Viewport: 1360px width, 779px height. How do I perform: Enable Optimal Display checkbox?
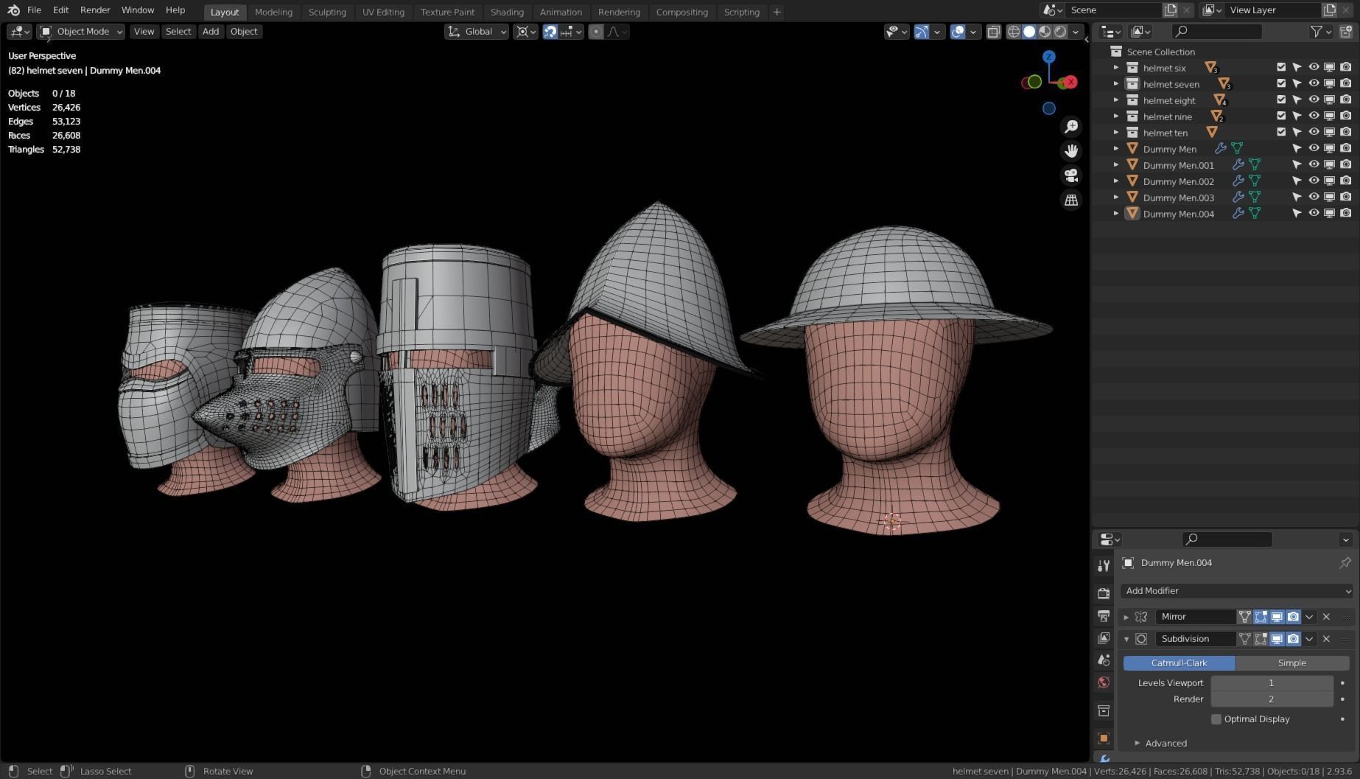pos(1216,719)
